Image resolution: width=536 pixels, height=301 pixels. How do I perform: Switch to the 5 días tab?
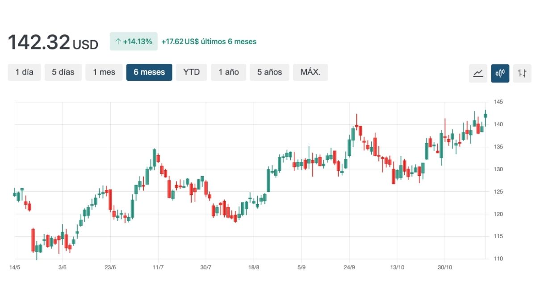[63, 72]
